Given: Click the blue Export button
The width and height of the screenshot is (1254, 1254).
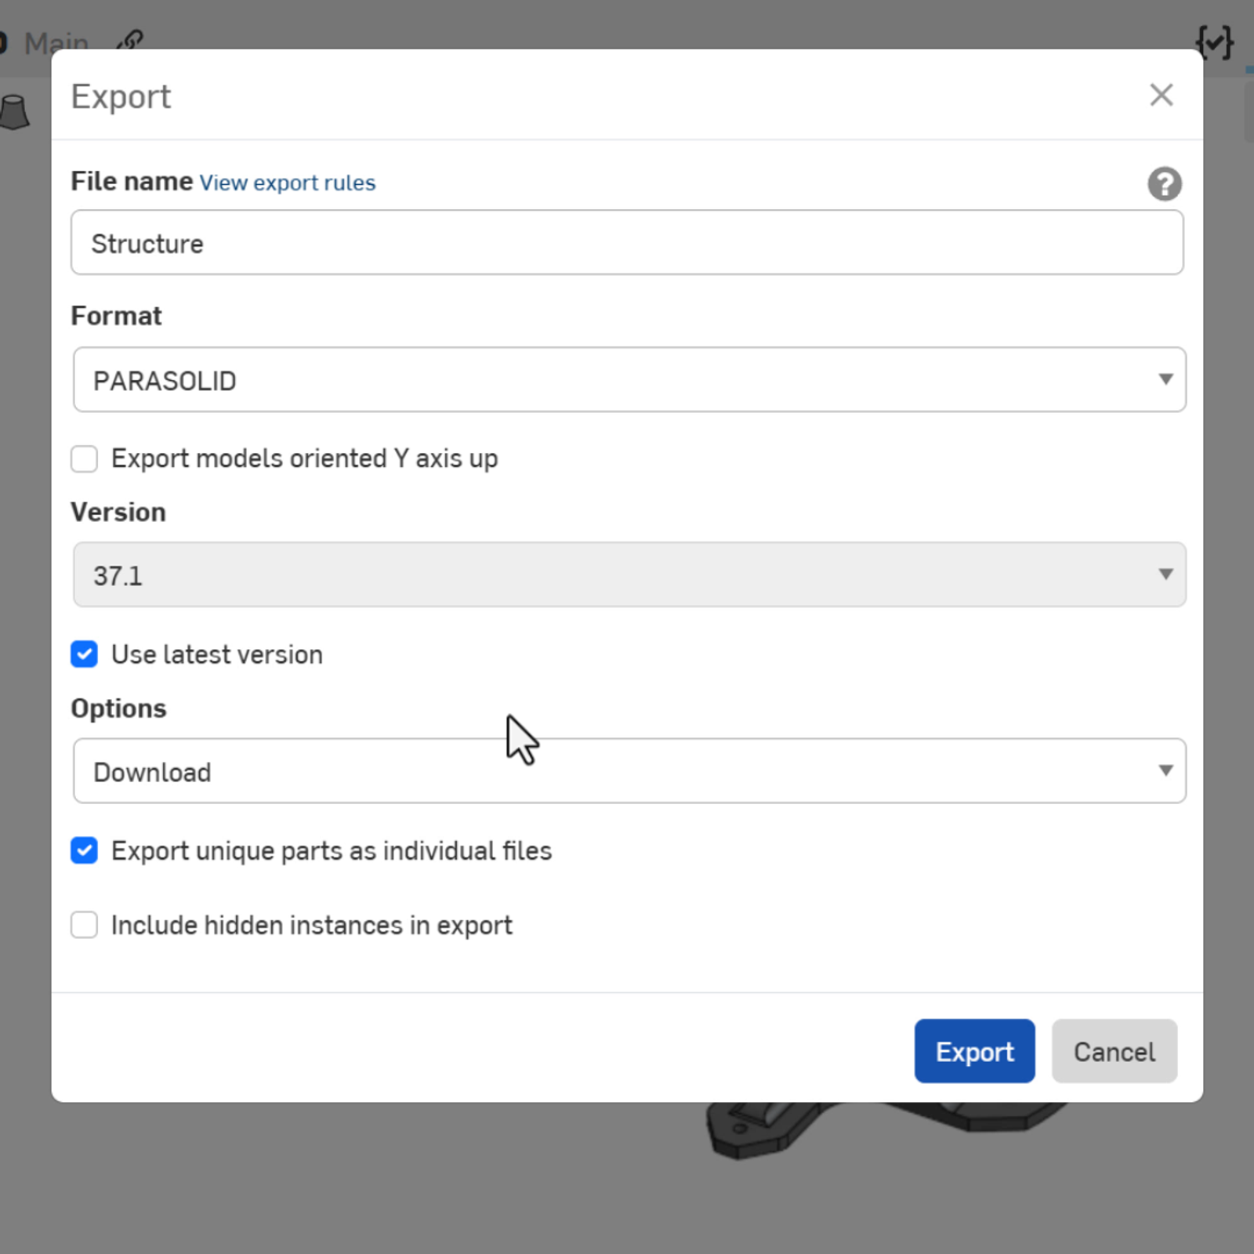Looking at the screenshot, I should click(x=974, y=1051).
